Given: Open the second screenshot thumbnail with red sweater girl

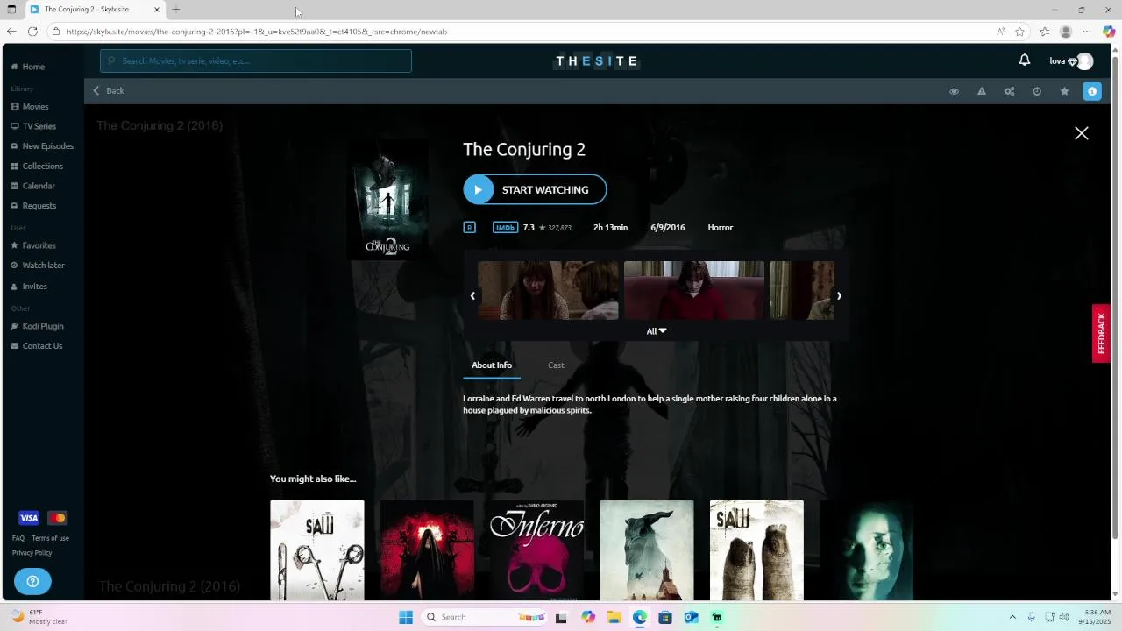Looking at the screenshot, I should point(694,291).
